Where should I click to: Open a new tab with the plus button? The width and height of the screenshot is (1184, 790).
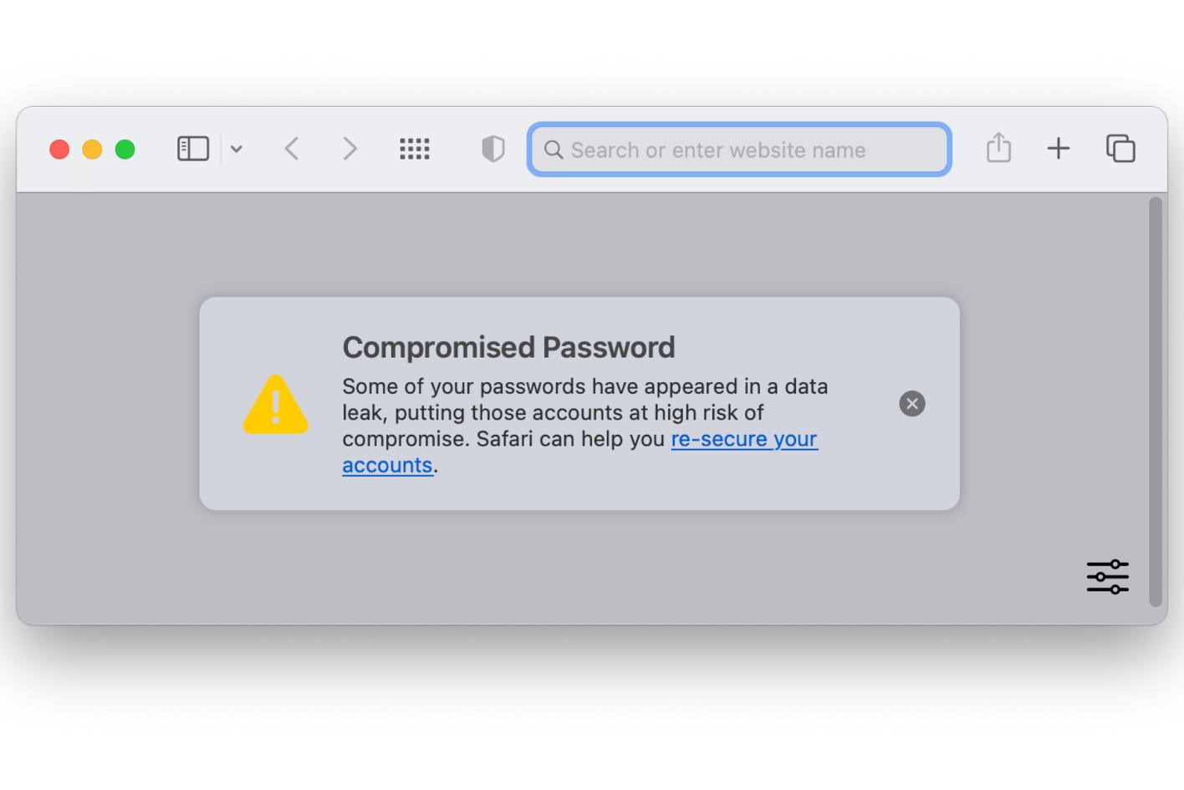coord(1059,148)
